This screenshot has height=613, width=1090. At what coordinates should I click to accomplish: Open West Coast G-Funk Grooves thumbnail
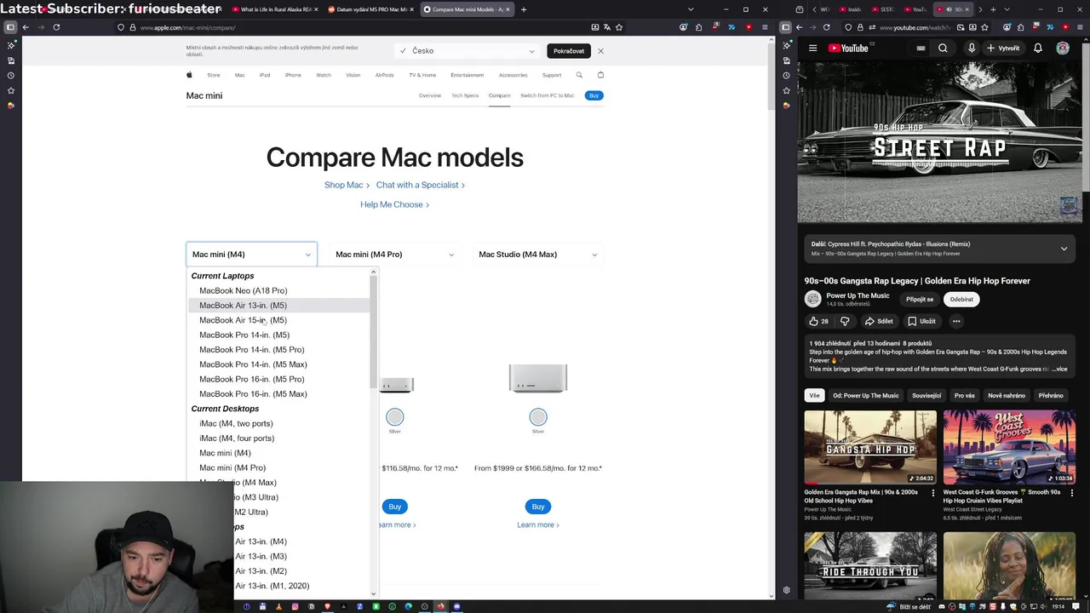point(1009,448)
